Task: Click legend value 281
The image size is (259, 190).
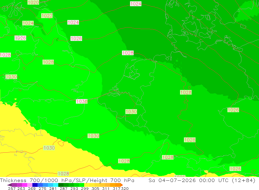Action: coord(53,188)
